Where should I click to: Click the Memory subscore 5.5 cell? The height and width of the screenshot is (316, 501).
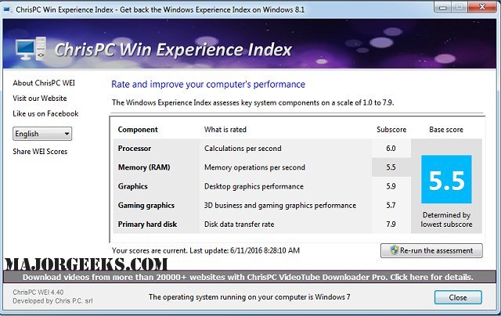pos(391,167)
